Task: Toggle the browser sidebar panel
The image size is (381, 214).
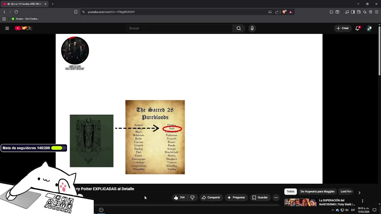Action: click(x=353, y=12)
